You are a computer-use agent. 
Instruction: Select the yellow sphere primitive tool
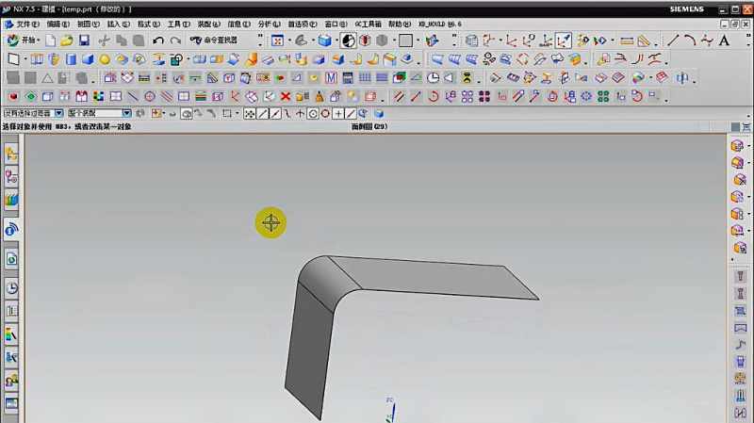pos(105,59)
